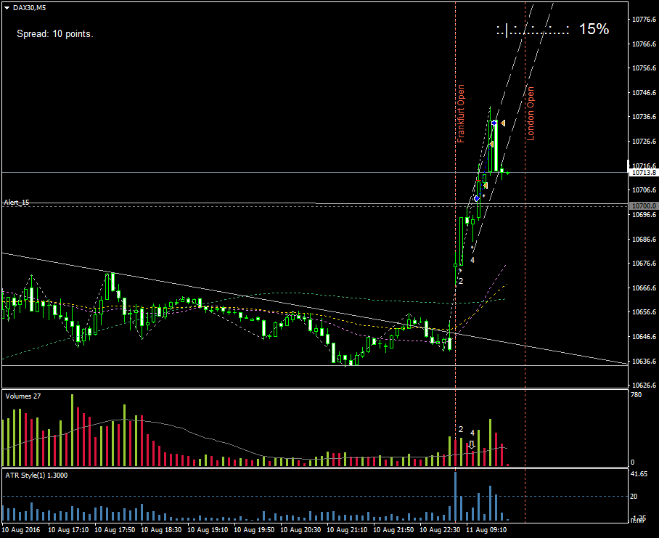Click the white down arrow in Volumes panel
The height and width of the screenshot is (538, 659).
(472, 444)
